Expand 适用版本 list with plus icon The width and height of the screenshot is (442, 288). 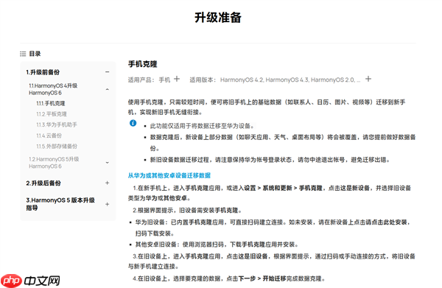[x=368, y=79]
